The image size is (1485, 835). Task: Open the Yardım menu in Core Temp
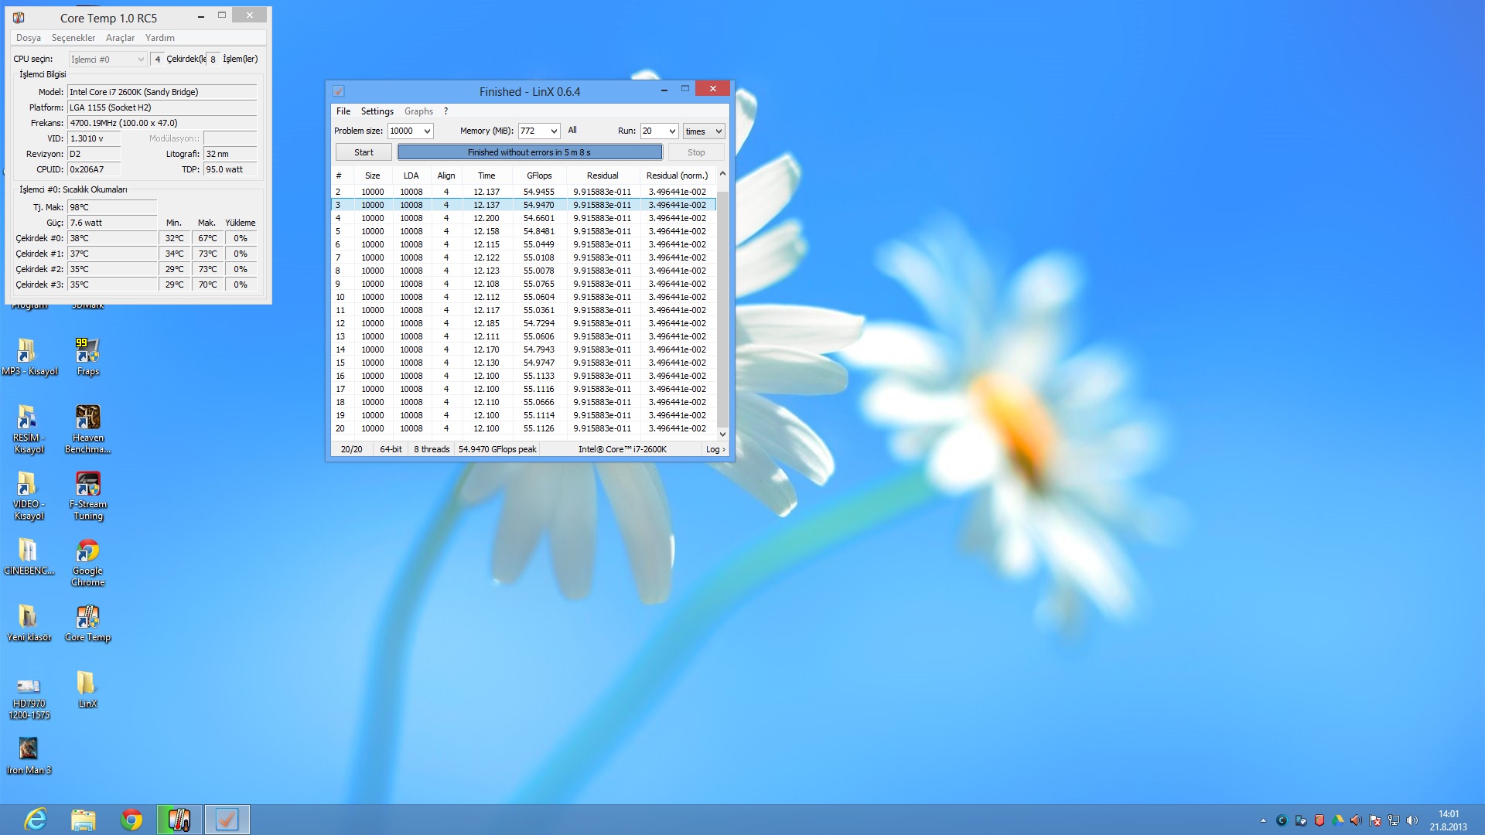coord(160,37)
